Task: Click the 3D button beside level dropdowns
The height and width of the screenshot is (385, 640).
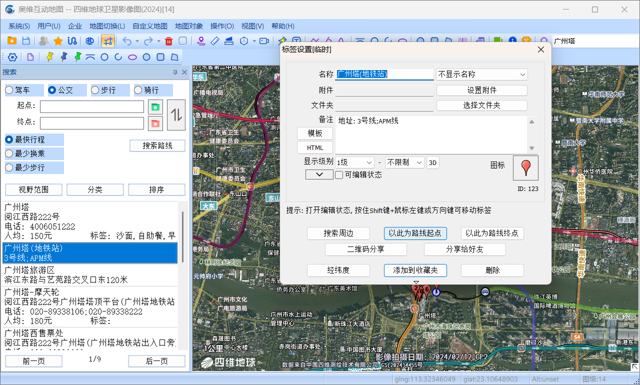Action: coord(433,162)
